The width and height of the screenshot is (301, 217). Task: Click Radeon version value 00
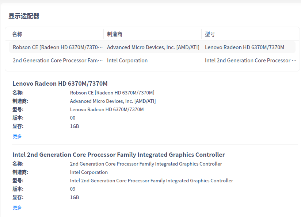73,118
